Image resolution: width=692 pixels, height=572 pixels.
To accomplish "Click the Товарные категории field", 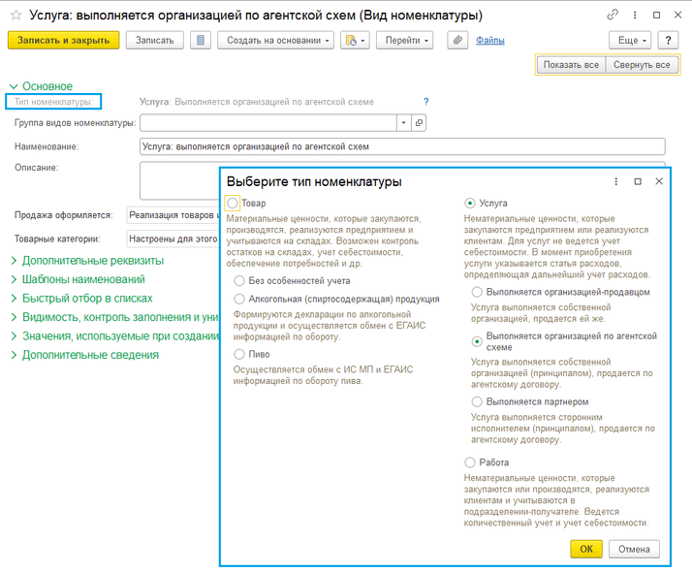I will click(x=173, y=238).
